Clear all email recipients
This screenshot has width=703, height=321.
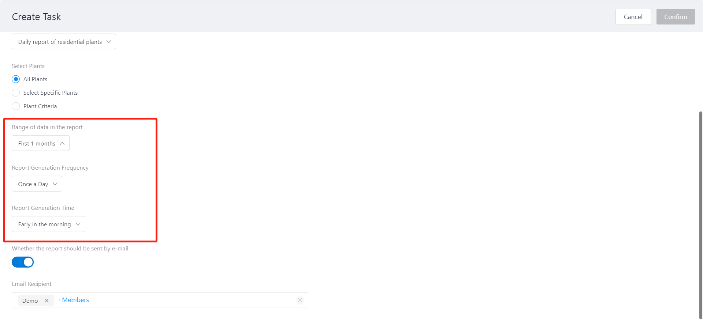(300, 300)
